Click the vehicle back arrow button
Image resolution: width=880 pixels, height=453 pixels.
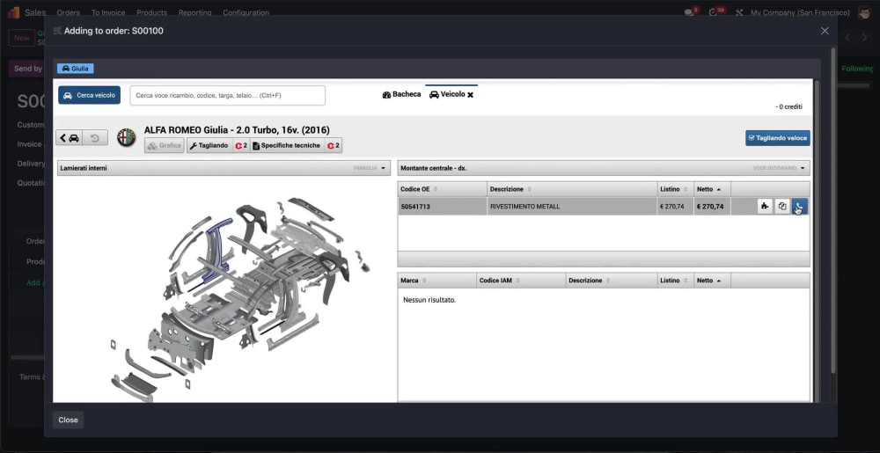point(69,137)
